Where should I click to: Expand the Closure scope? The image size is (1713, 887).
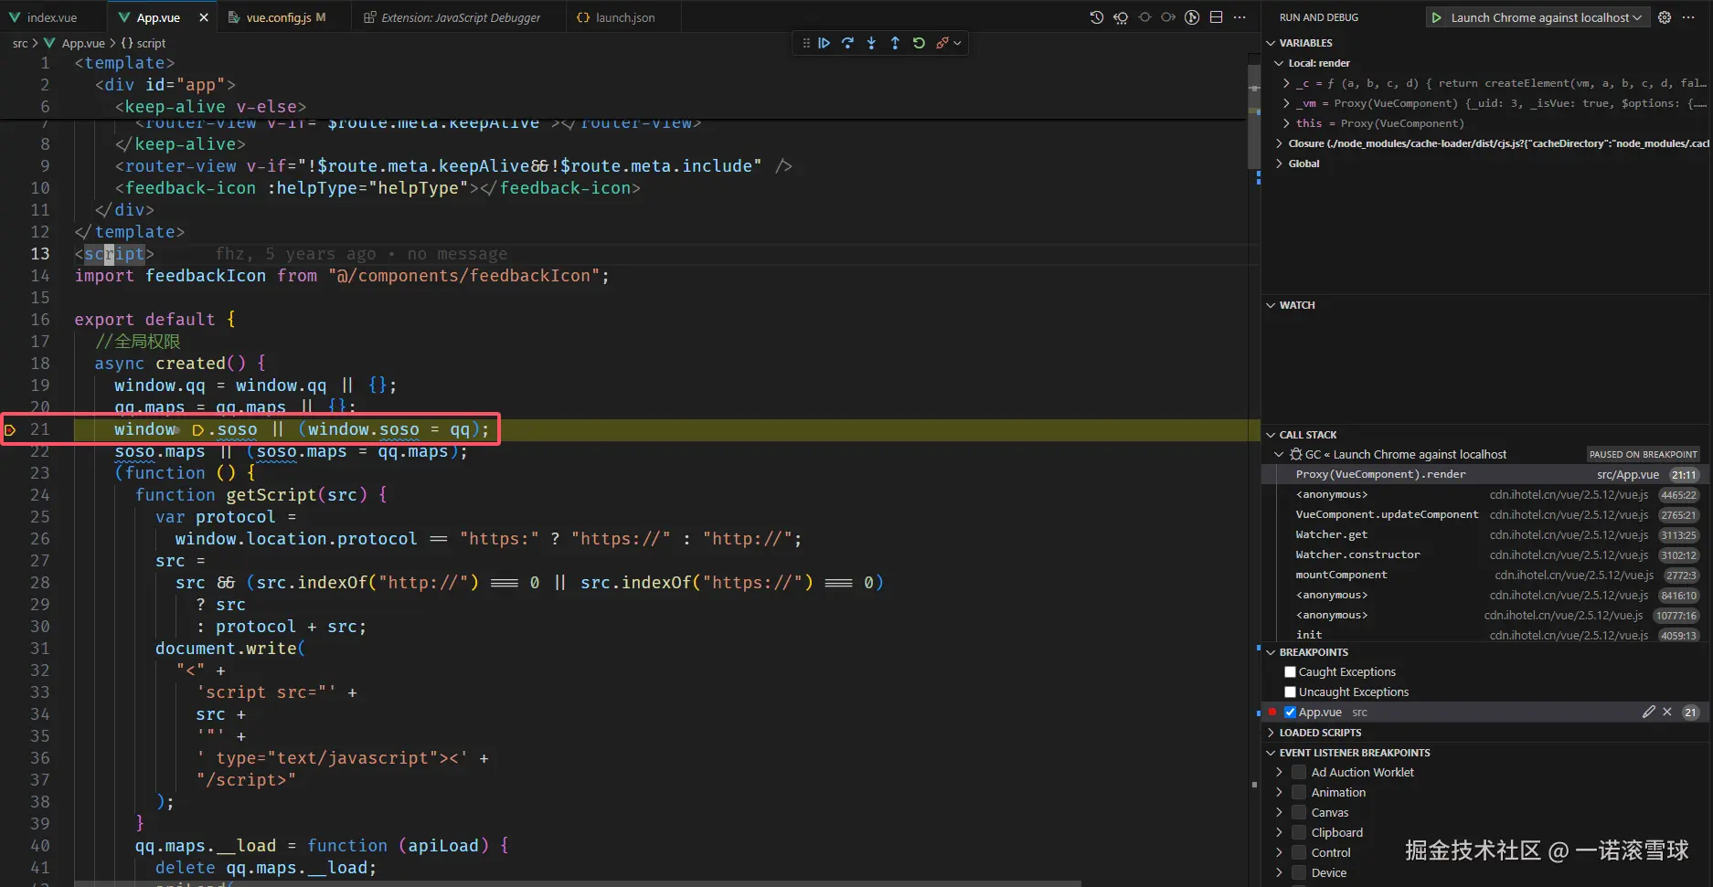(x=1279, y=143)
